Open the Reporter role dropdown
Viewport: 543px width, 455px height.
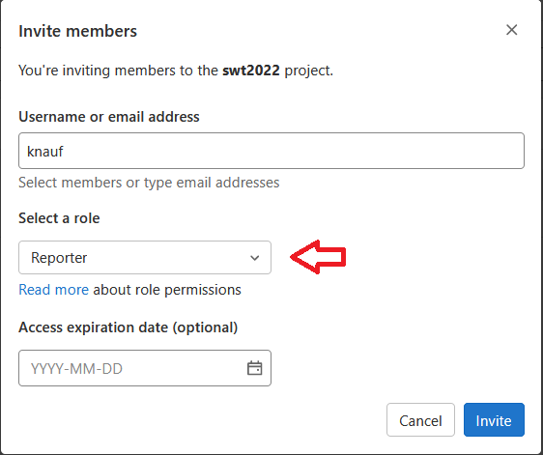coord(145,258)
